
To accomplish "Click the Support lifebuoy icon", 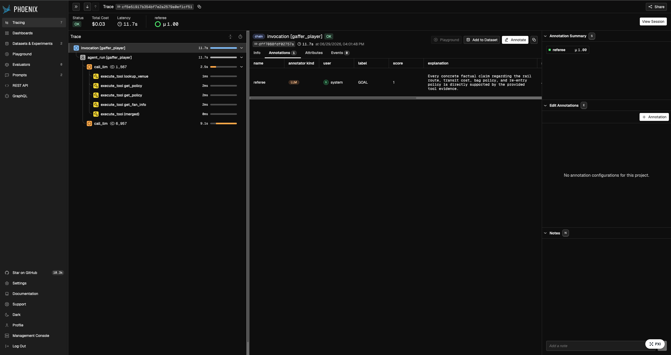I will 7,304.
